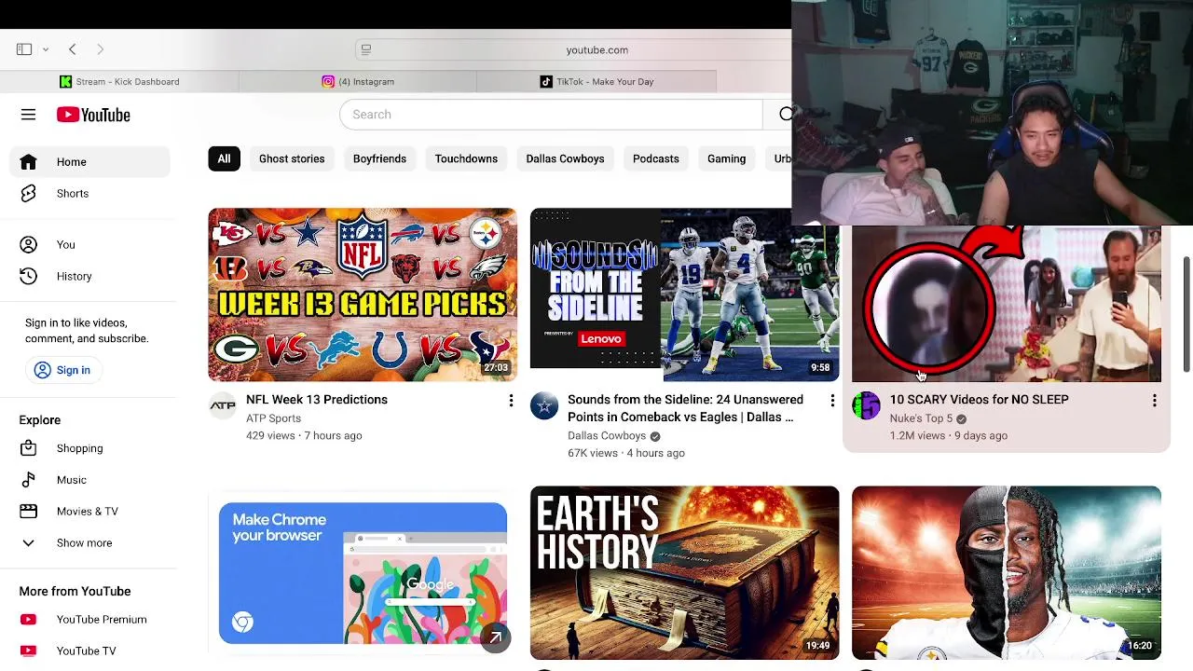This screenshot has height=671, width=1193.
Task: Open options menu for 10 SCARY Videos
Action: (x=1154, y=400)
